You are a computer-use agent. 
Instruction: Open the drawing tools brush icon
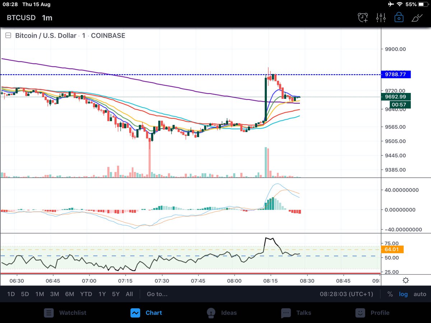(x=417, y=17)
